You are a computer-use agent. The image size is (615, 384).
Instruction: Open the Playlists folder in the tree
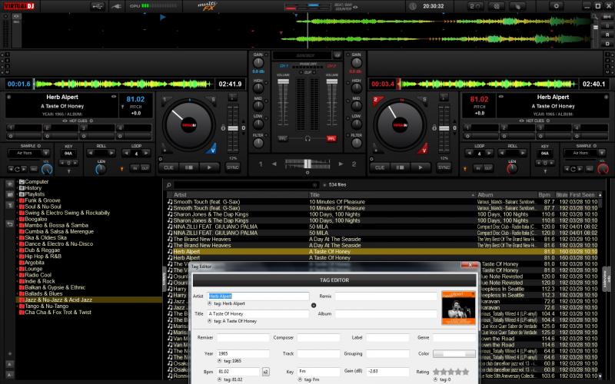tap(35, 194)
